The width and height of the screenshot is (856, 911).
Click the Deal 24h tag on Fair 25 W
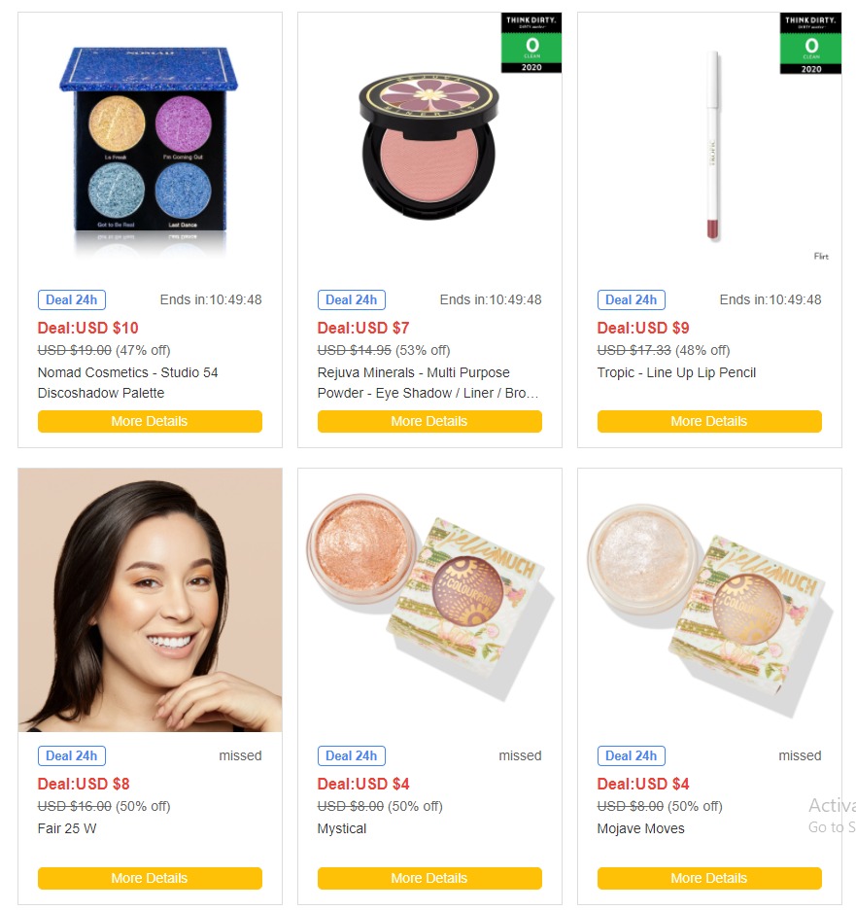[72, 755]
